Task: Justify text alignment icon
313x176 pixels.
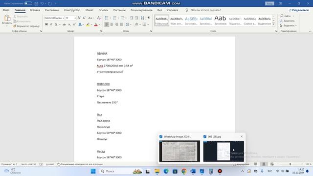Action: pos(121,24)
